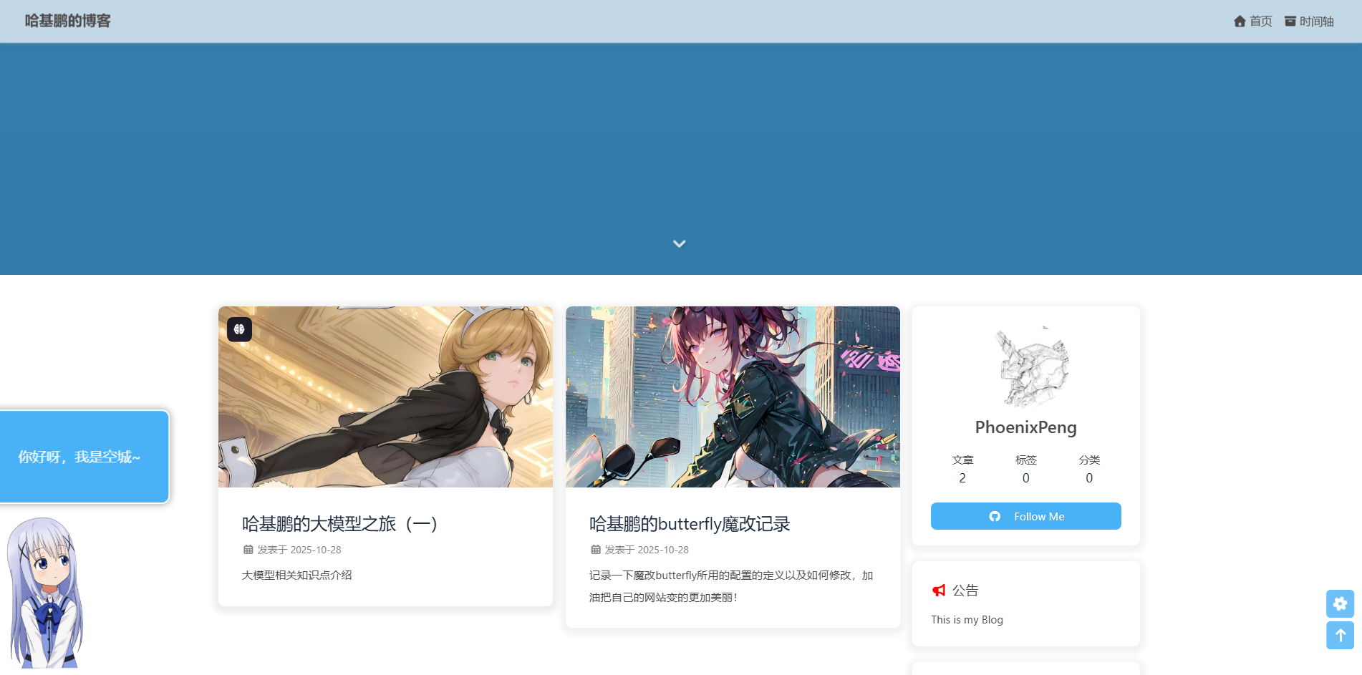
Task: Click the 哈基鹏的博客 site title
Action: (68, 21)
